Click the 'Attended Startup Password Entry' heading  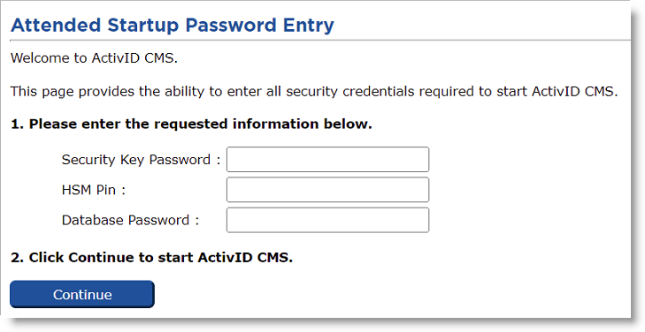tap(173, 26)
